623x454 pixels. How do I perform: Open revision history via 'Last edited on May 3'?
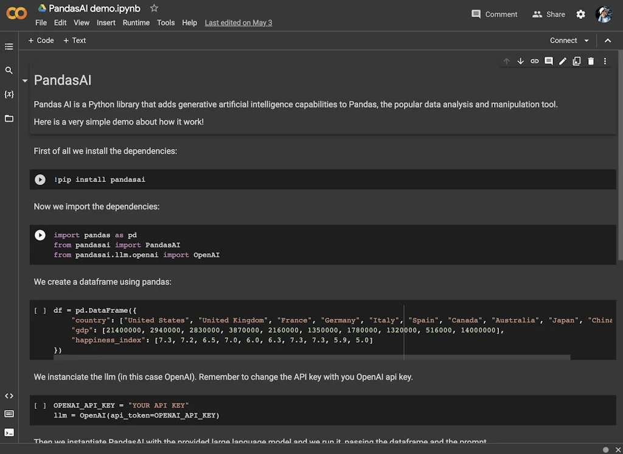pyautogui.click(x=238, y=23)
